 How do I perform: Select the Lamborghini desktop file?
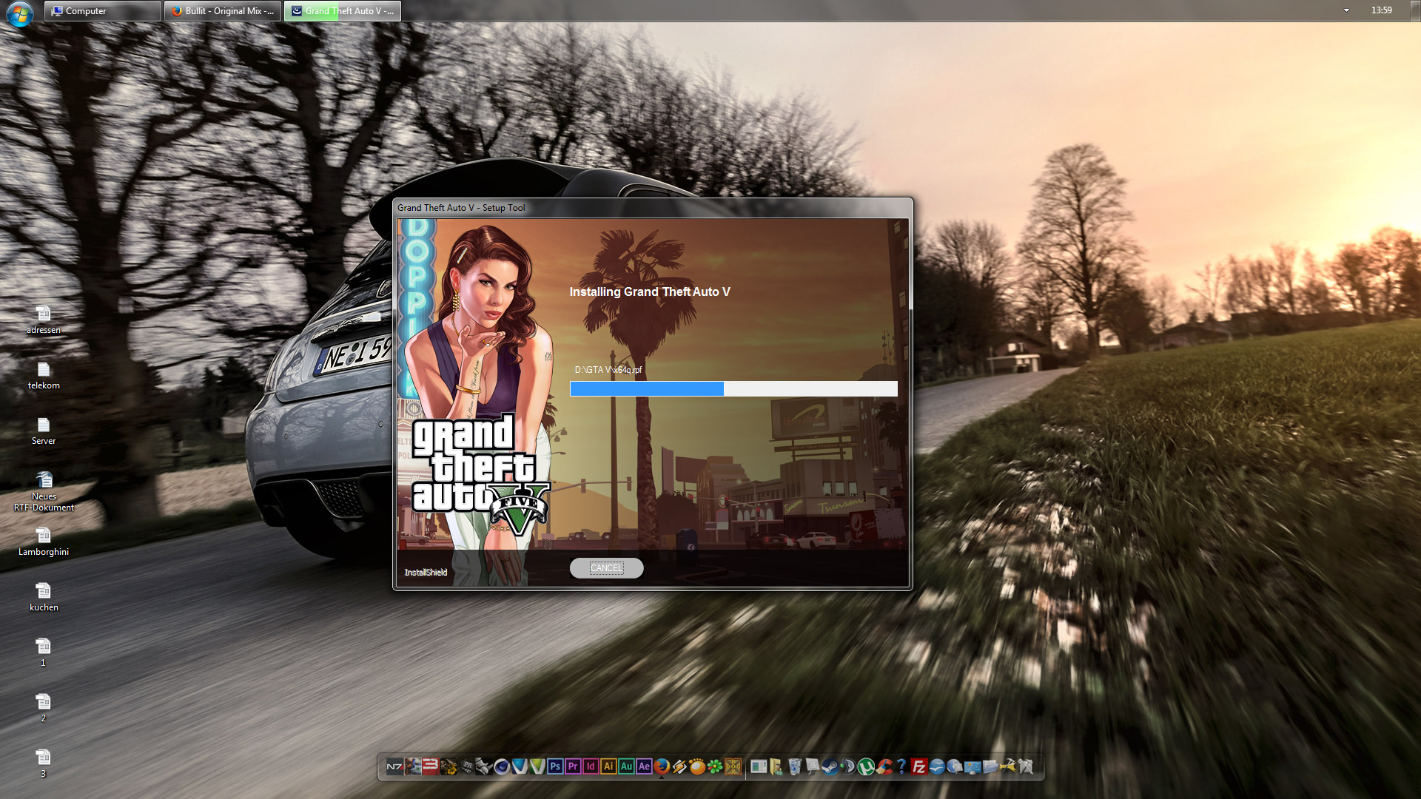pos(44,542)
